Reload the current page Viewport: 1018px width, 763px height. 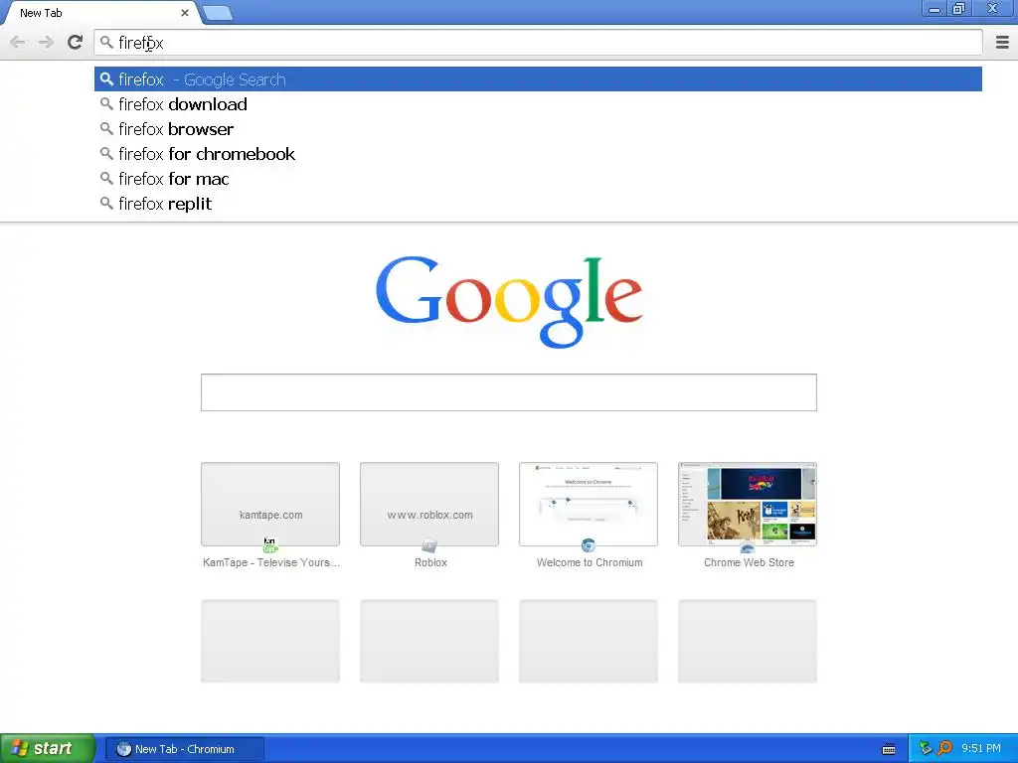point(75,42)
